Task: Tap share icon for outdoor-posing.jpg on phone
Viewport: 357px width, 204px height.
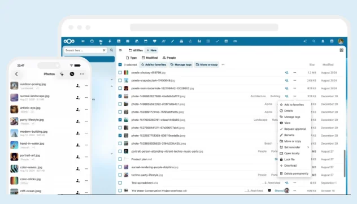Action: 78,85
